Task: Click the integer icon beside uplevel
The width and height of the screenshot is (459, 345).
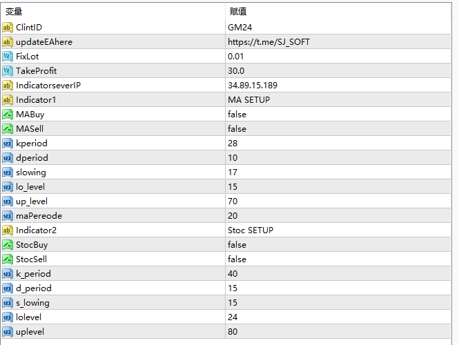Action: click(8, 332)
